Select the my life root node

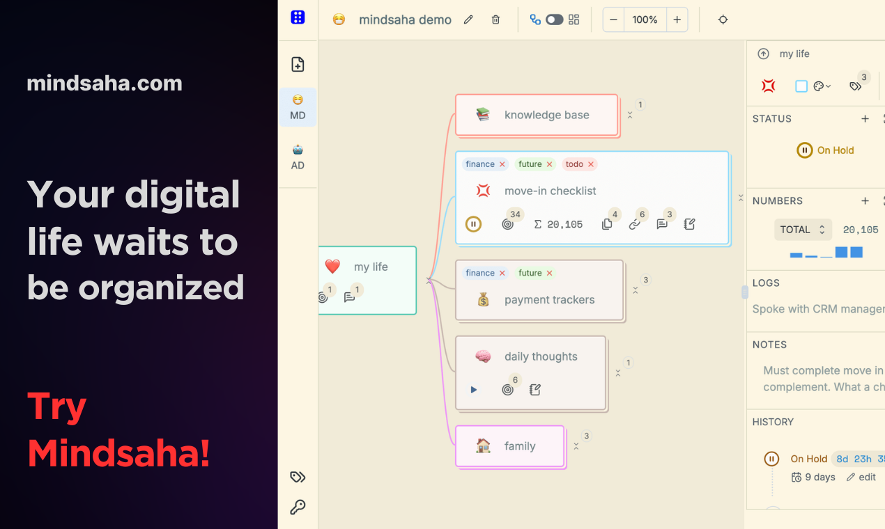click(368, 280)
